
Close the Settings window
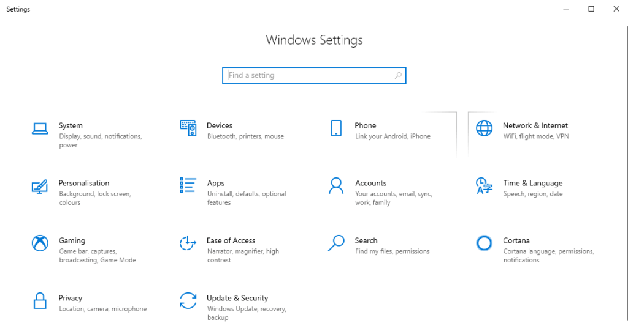tap(616, 9)
